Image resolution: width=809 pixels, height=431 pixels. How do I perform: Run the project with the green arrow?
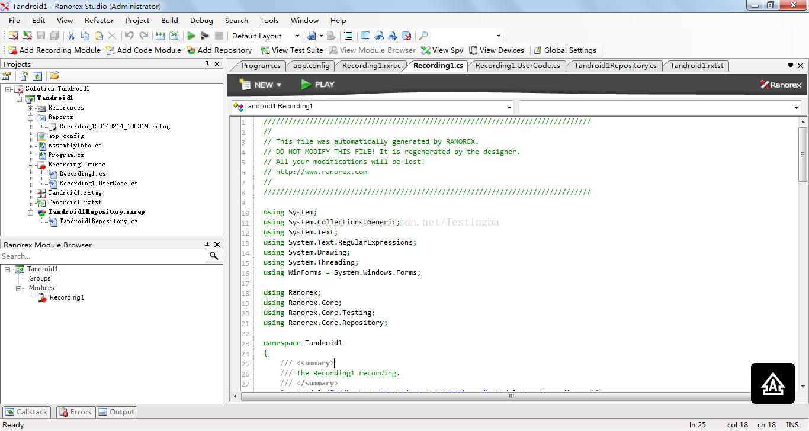coord(191,36)
